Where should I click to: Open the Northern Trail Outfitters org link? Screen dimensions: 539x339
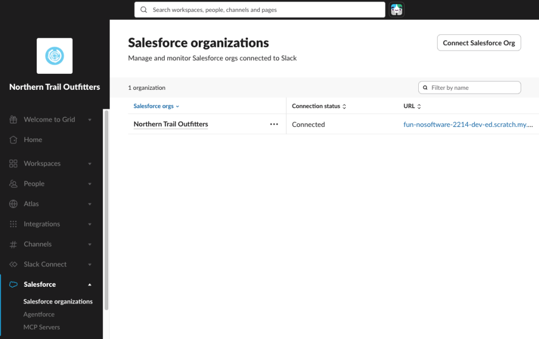pyautogui.click(x=171, y=124)
